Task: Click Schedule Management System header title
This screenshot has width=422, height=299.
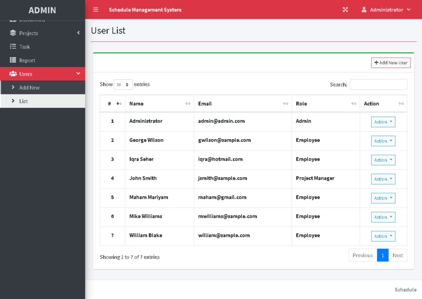Action: coord(145,10)
